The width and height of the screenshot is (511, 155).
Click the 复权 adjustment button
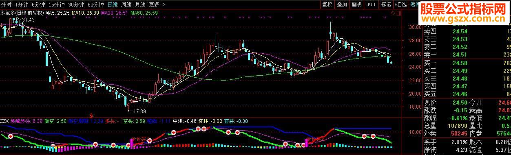(327, 4)
